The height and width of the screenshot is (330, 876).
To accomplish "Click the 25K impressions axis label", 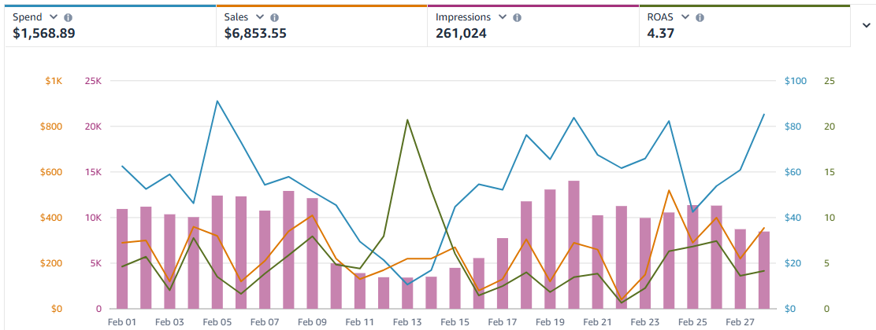I will (93, 81).
